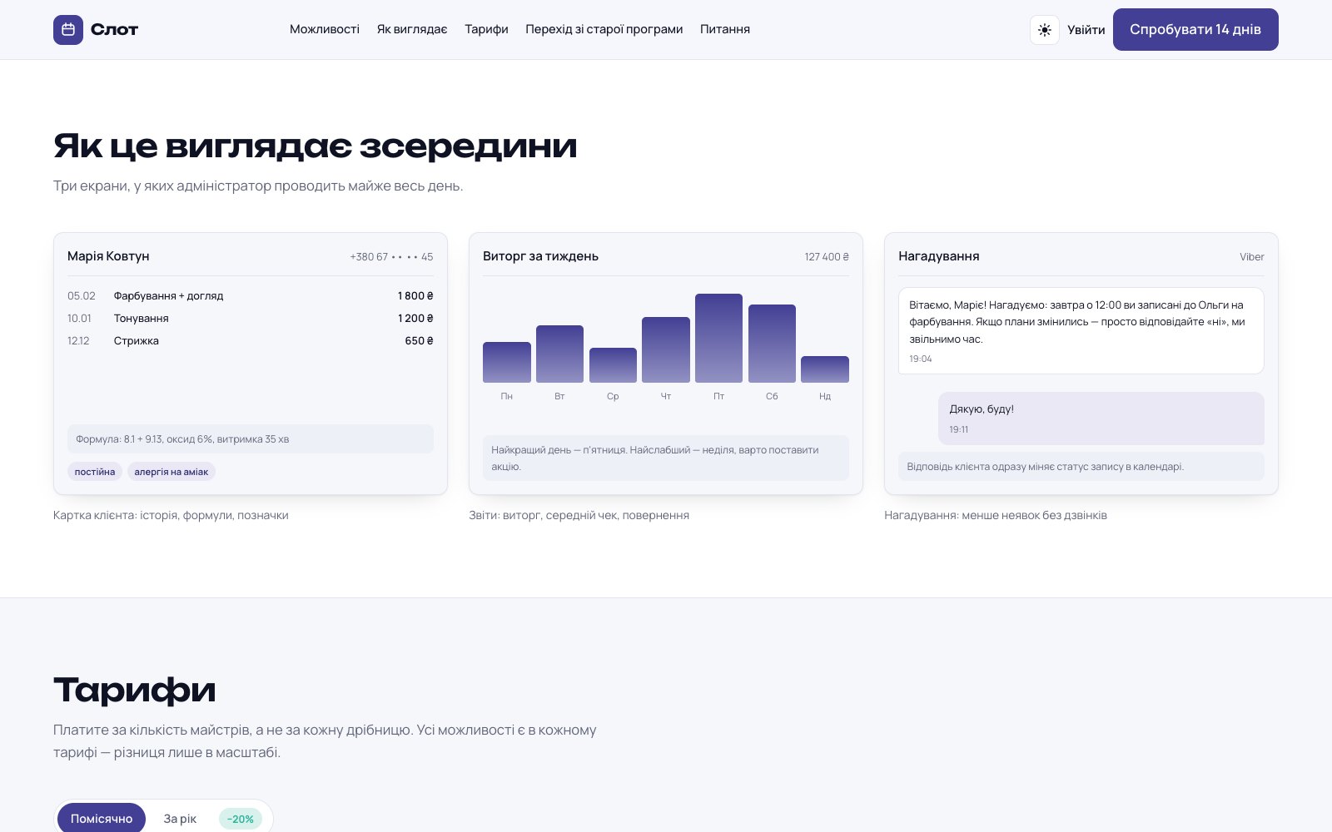Click caption Нагадування: менше неявок без дзвінків
1332x832 pixels.
[x=996, y=515]
